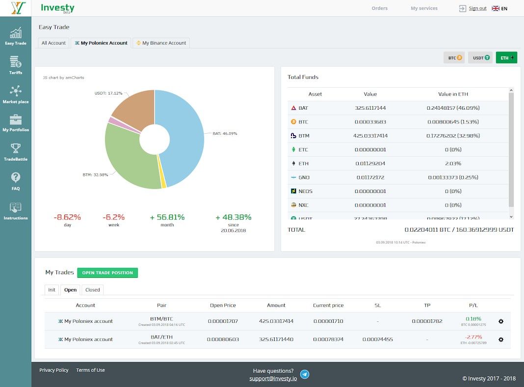524x387 pixels.
Task: Show the Open trades tab
Action: 71,290
